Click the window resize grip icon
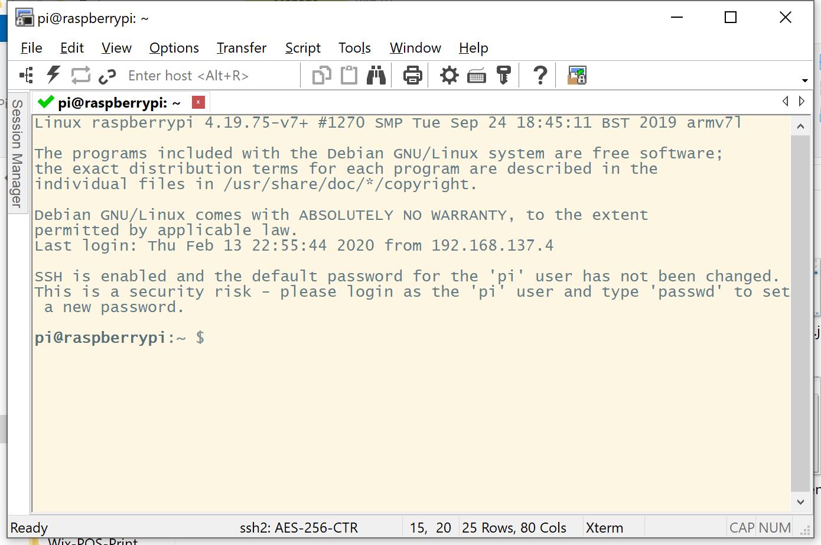 pyautogui.click(x=804, y=530)
